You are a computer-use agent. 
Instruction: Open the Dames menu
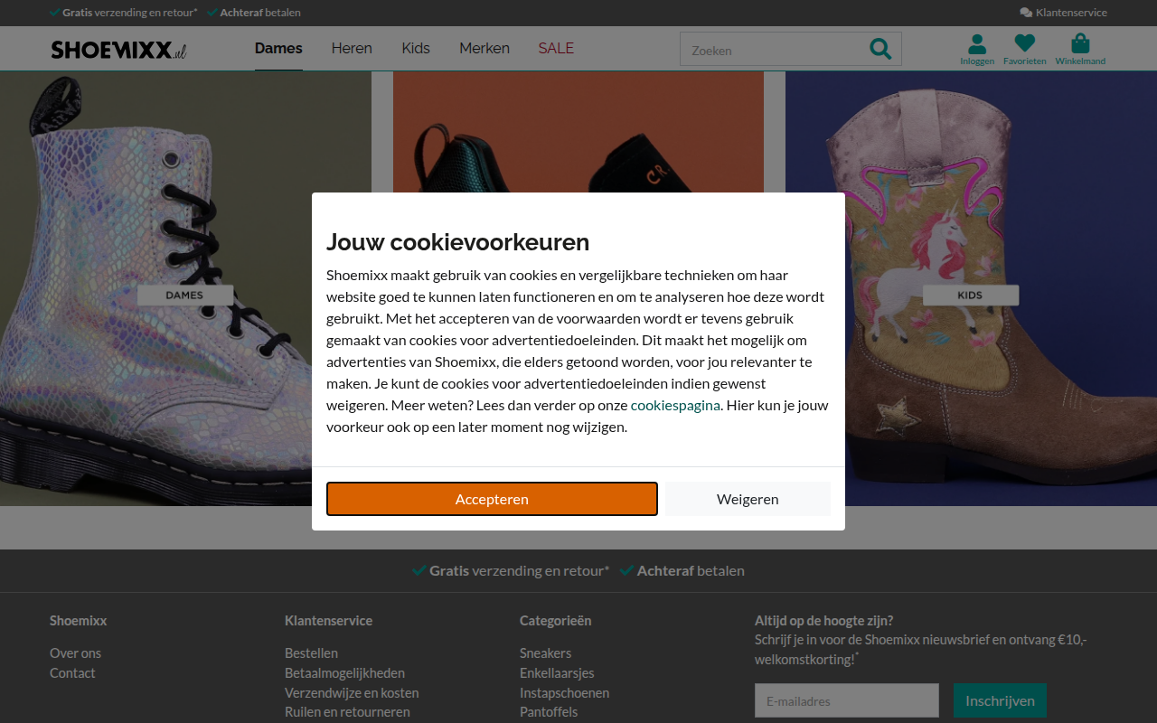coord(278,48)
